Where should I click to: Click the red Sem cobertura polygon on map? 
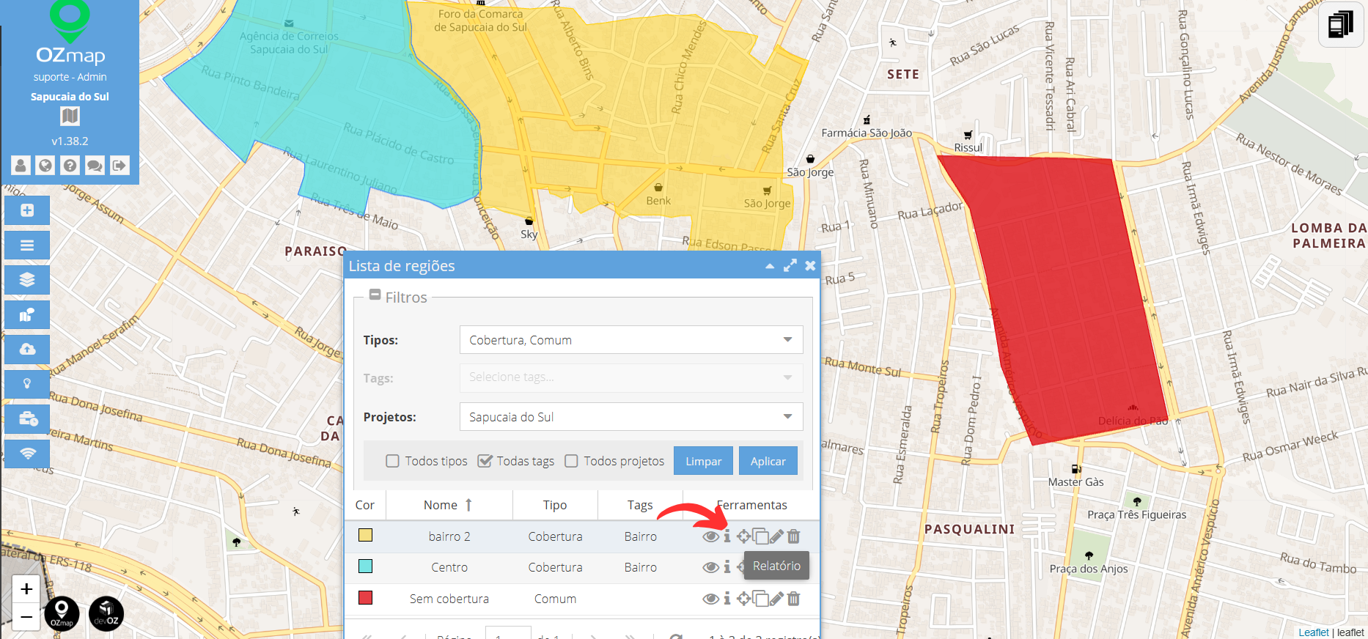[x=1056, y=293]
